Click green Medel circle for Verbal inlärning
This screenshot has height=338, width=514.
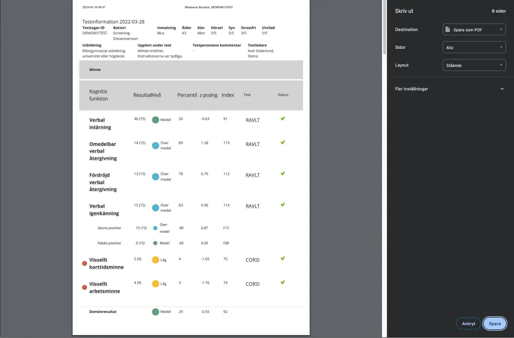[x=155, y=120]
